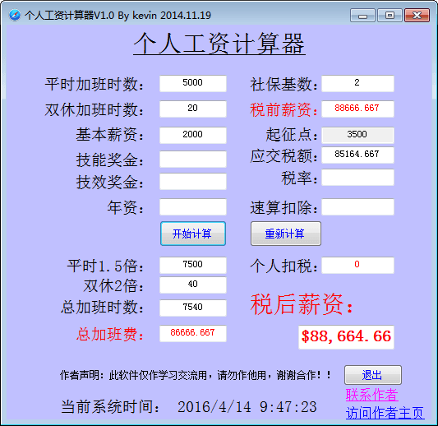Click the 社保基数 input field
This screenshot has height=426, width=438.
tap(357, 83)
